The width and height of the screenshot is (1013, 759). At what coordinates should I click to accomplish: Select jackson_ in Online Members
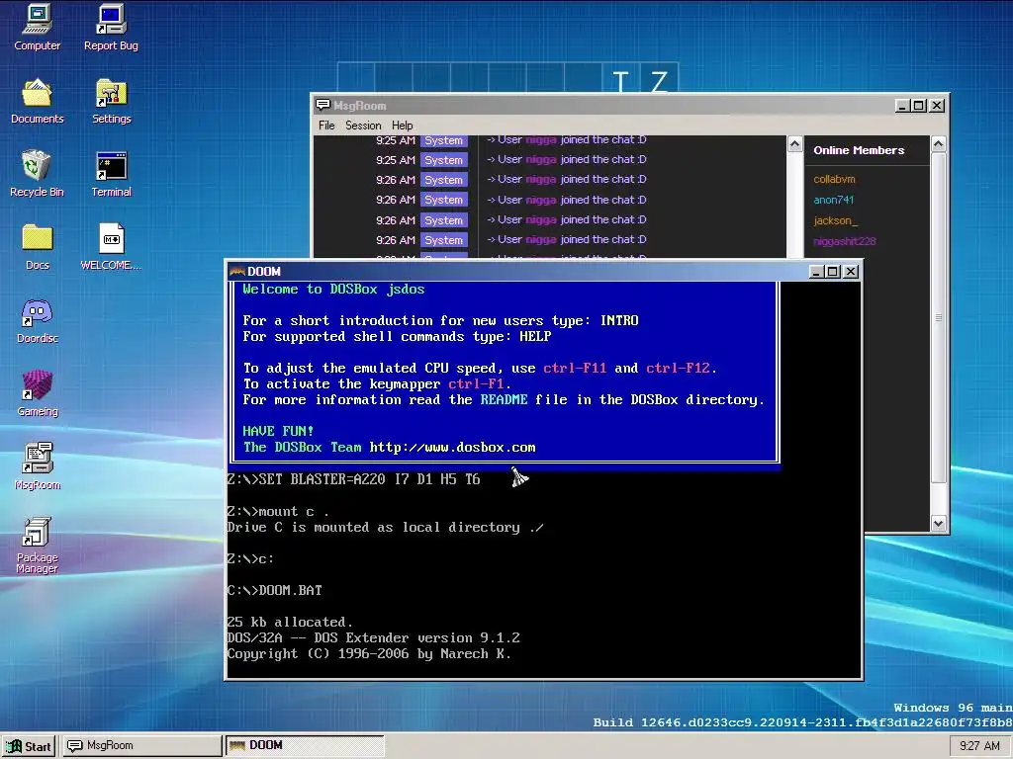[835, 220]
